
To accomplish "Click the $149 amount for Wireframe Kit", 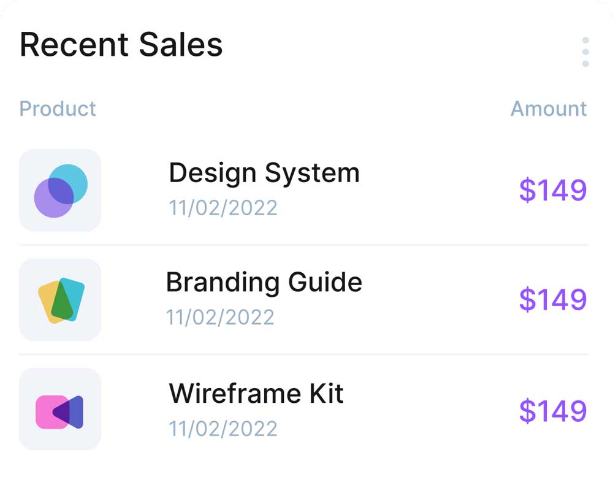I will pos(553,411).
